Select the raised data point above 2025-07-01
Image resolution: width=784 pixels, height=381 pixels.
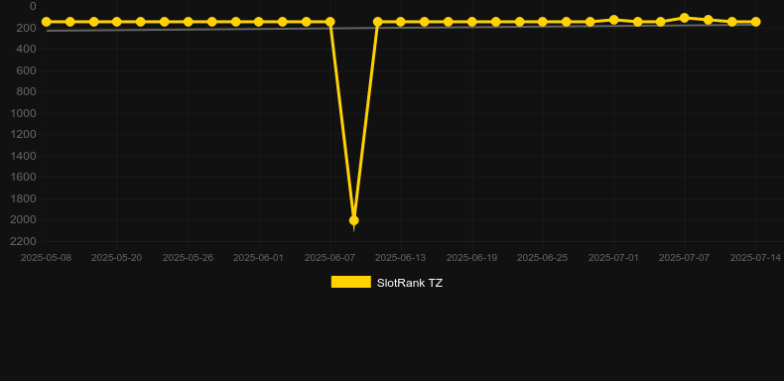click(x=614, y=20)
